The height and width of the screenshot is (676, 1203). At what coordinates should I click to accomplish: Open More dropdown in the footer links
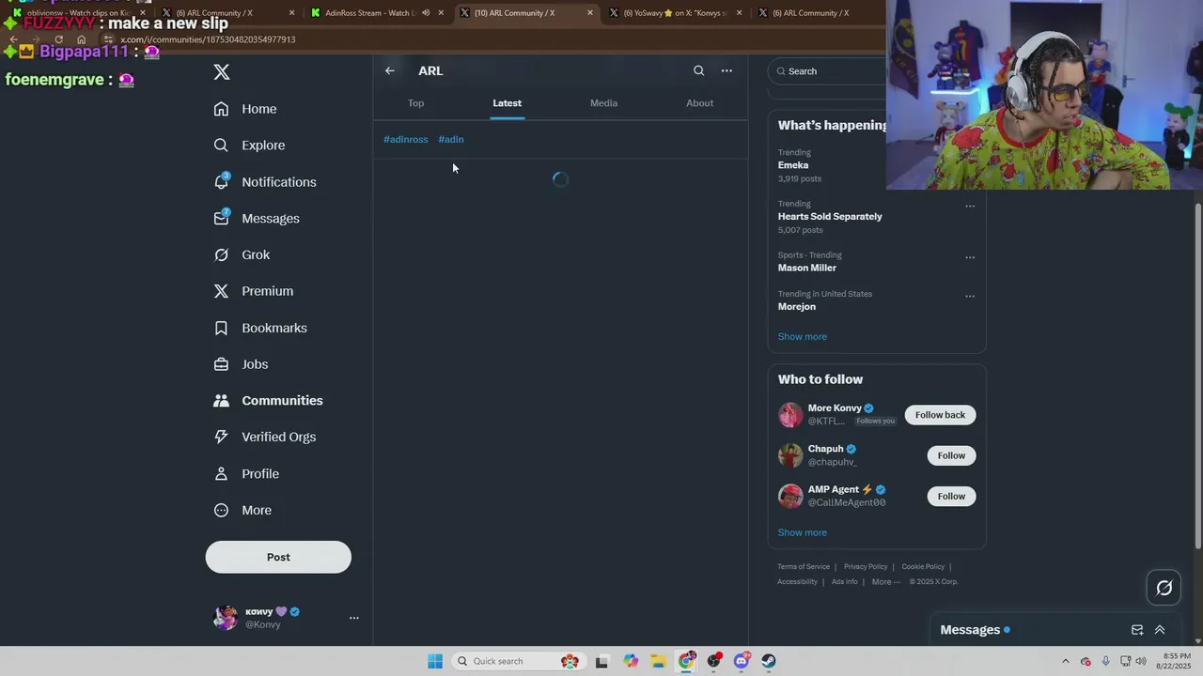click(886, 582)
